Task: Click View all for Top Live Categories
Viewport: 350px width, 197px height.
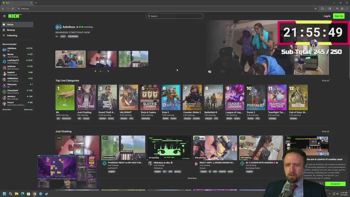Action: click(x=325, y=81)
